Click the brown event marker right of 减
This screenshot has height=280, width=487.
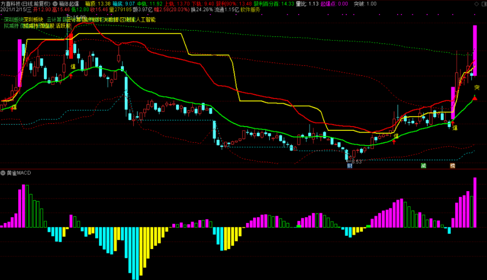pos(452,166)
